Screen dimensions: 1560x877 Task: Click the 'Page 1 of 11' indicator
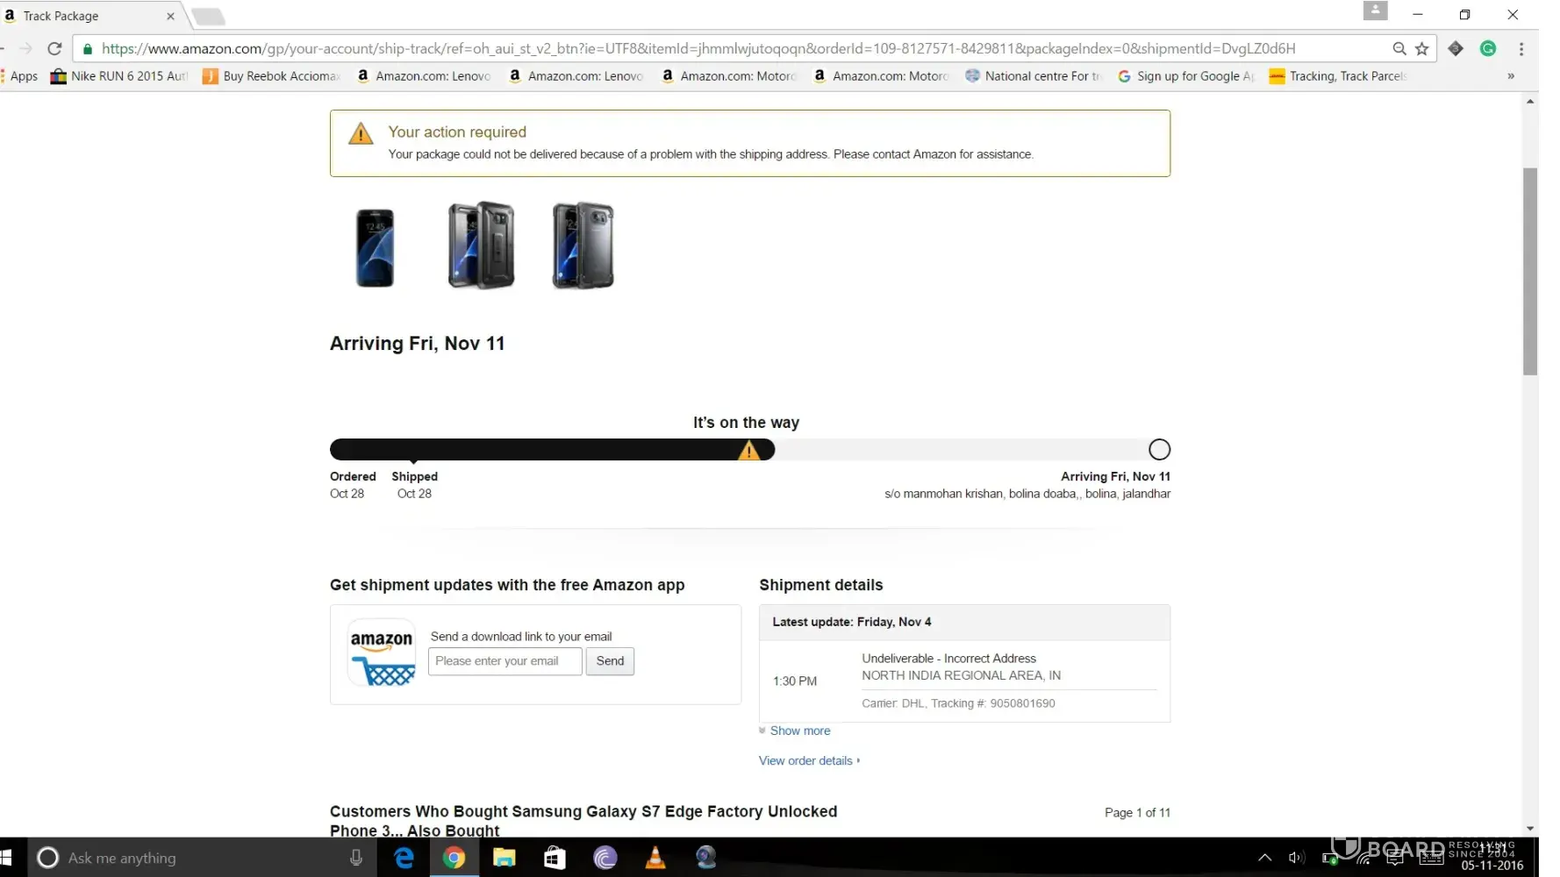1137,813
